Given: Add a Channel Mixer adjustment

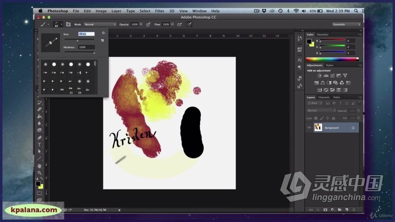Looking at the screenshot, I should (342, 82).
